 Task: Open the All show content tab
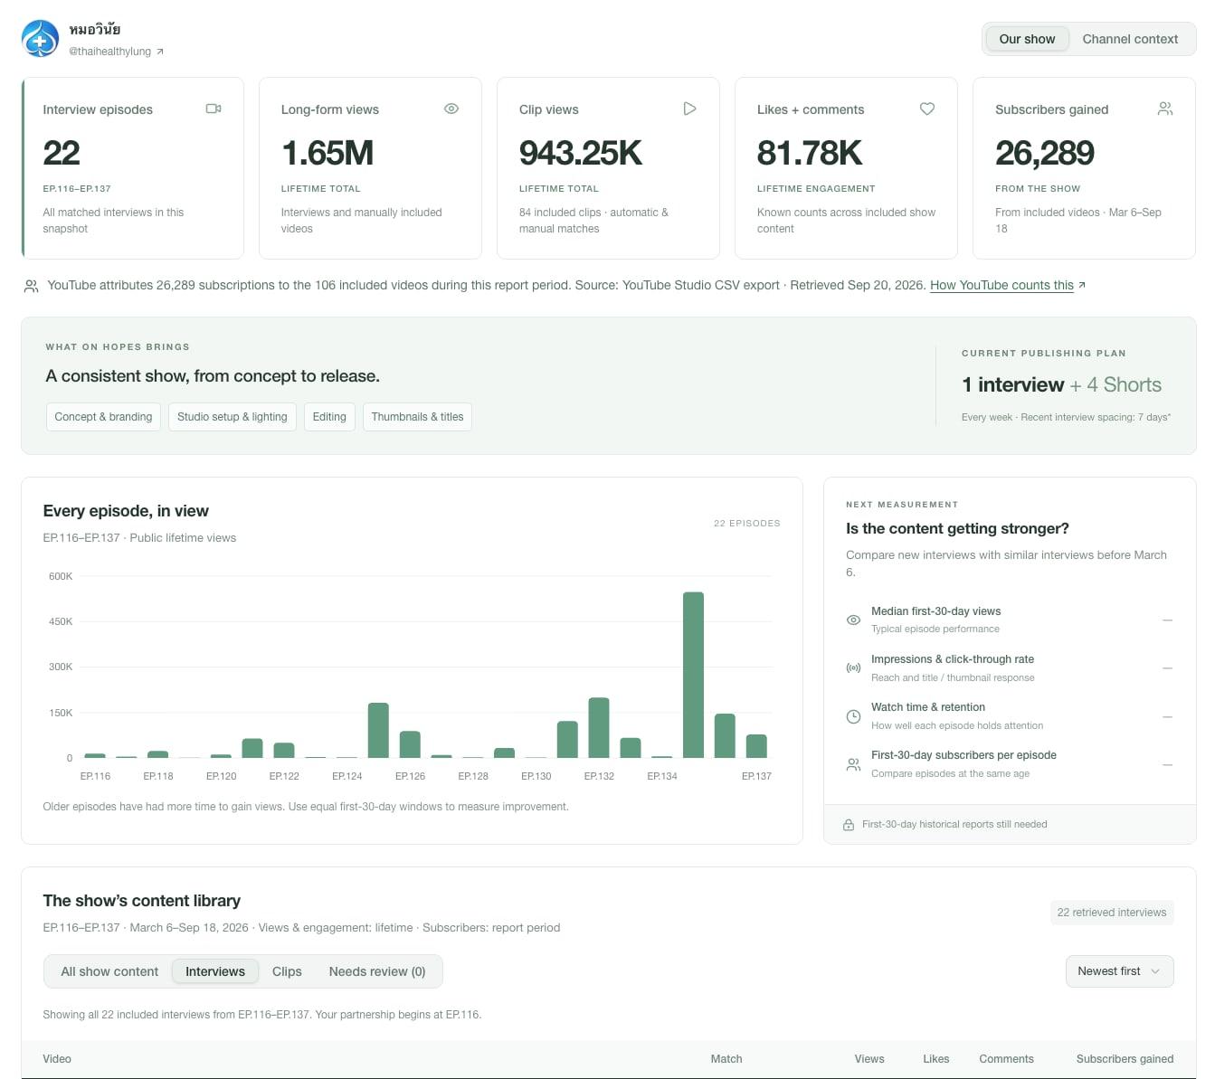click(x=109, y=971)
